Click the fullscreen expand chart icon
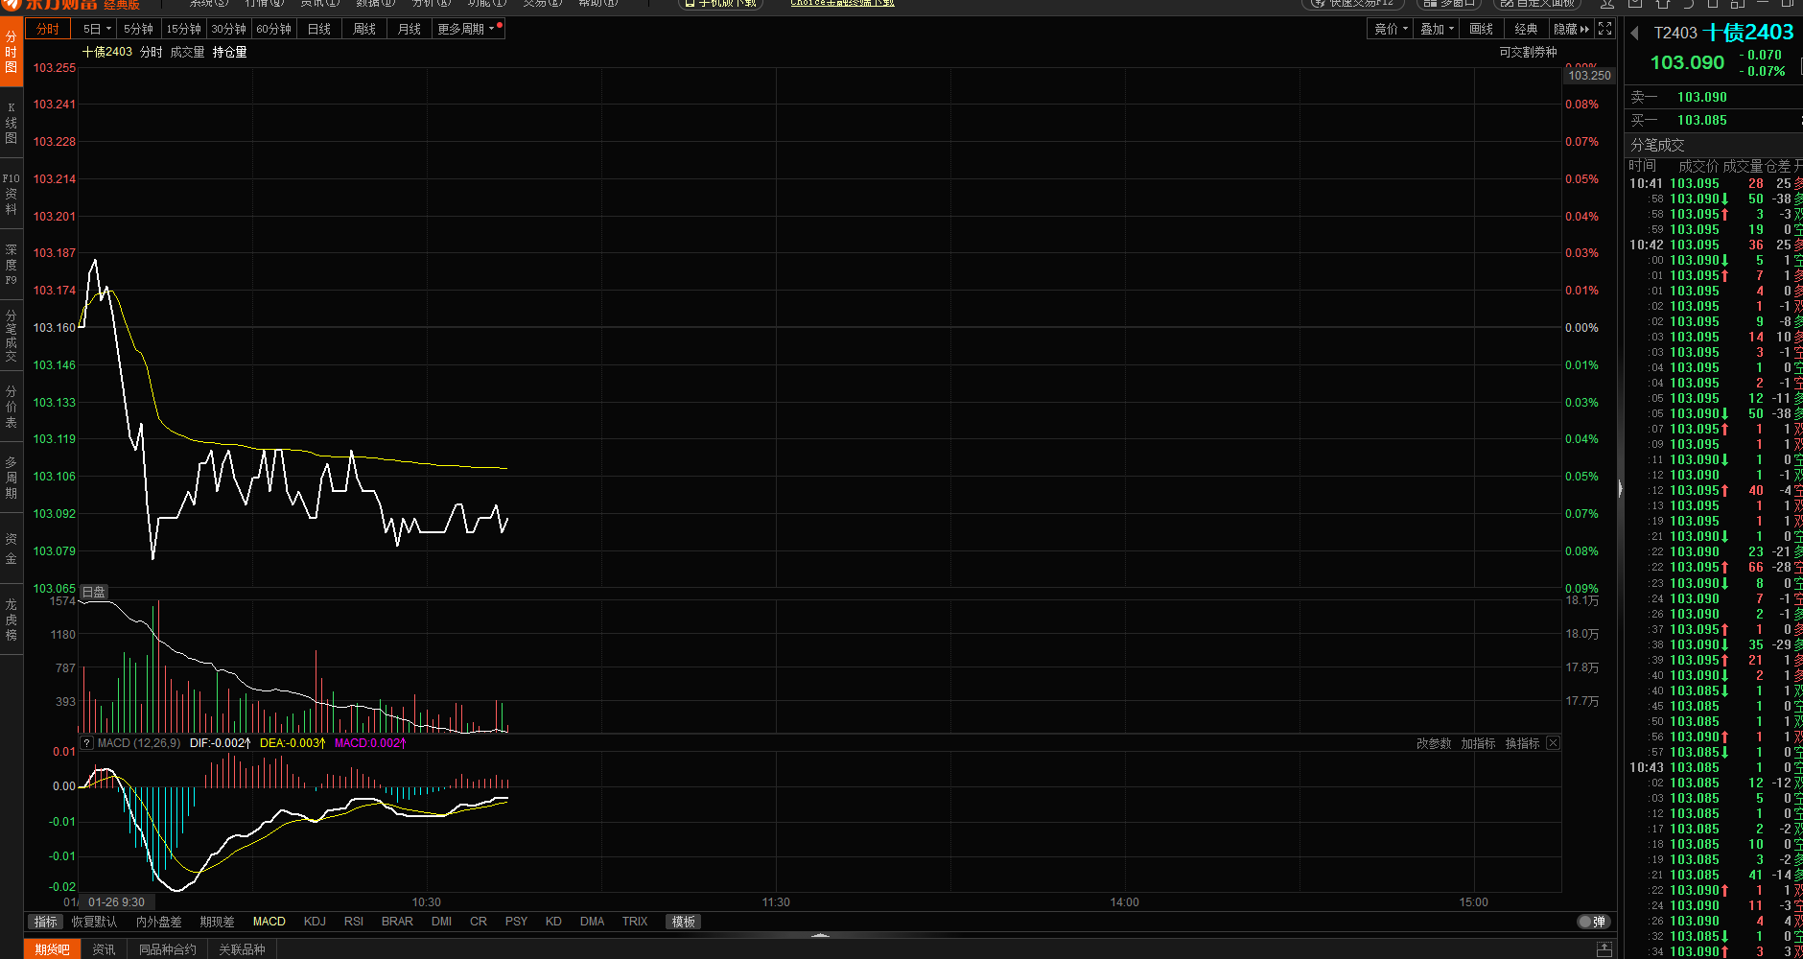1803x959 pixels. tap(1605, 29)
